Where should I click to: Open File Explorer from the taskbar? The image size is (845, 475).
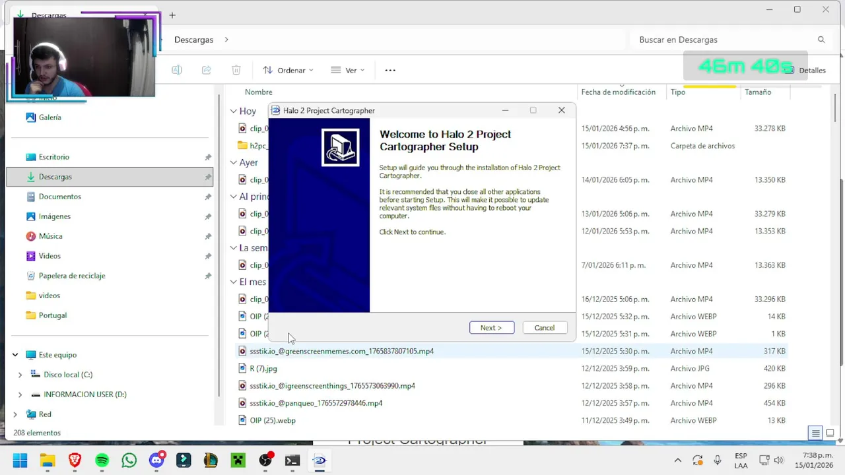pyautogui.click(x=48, y=460)
